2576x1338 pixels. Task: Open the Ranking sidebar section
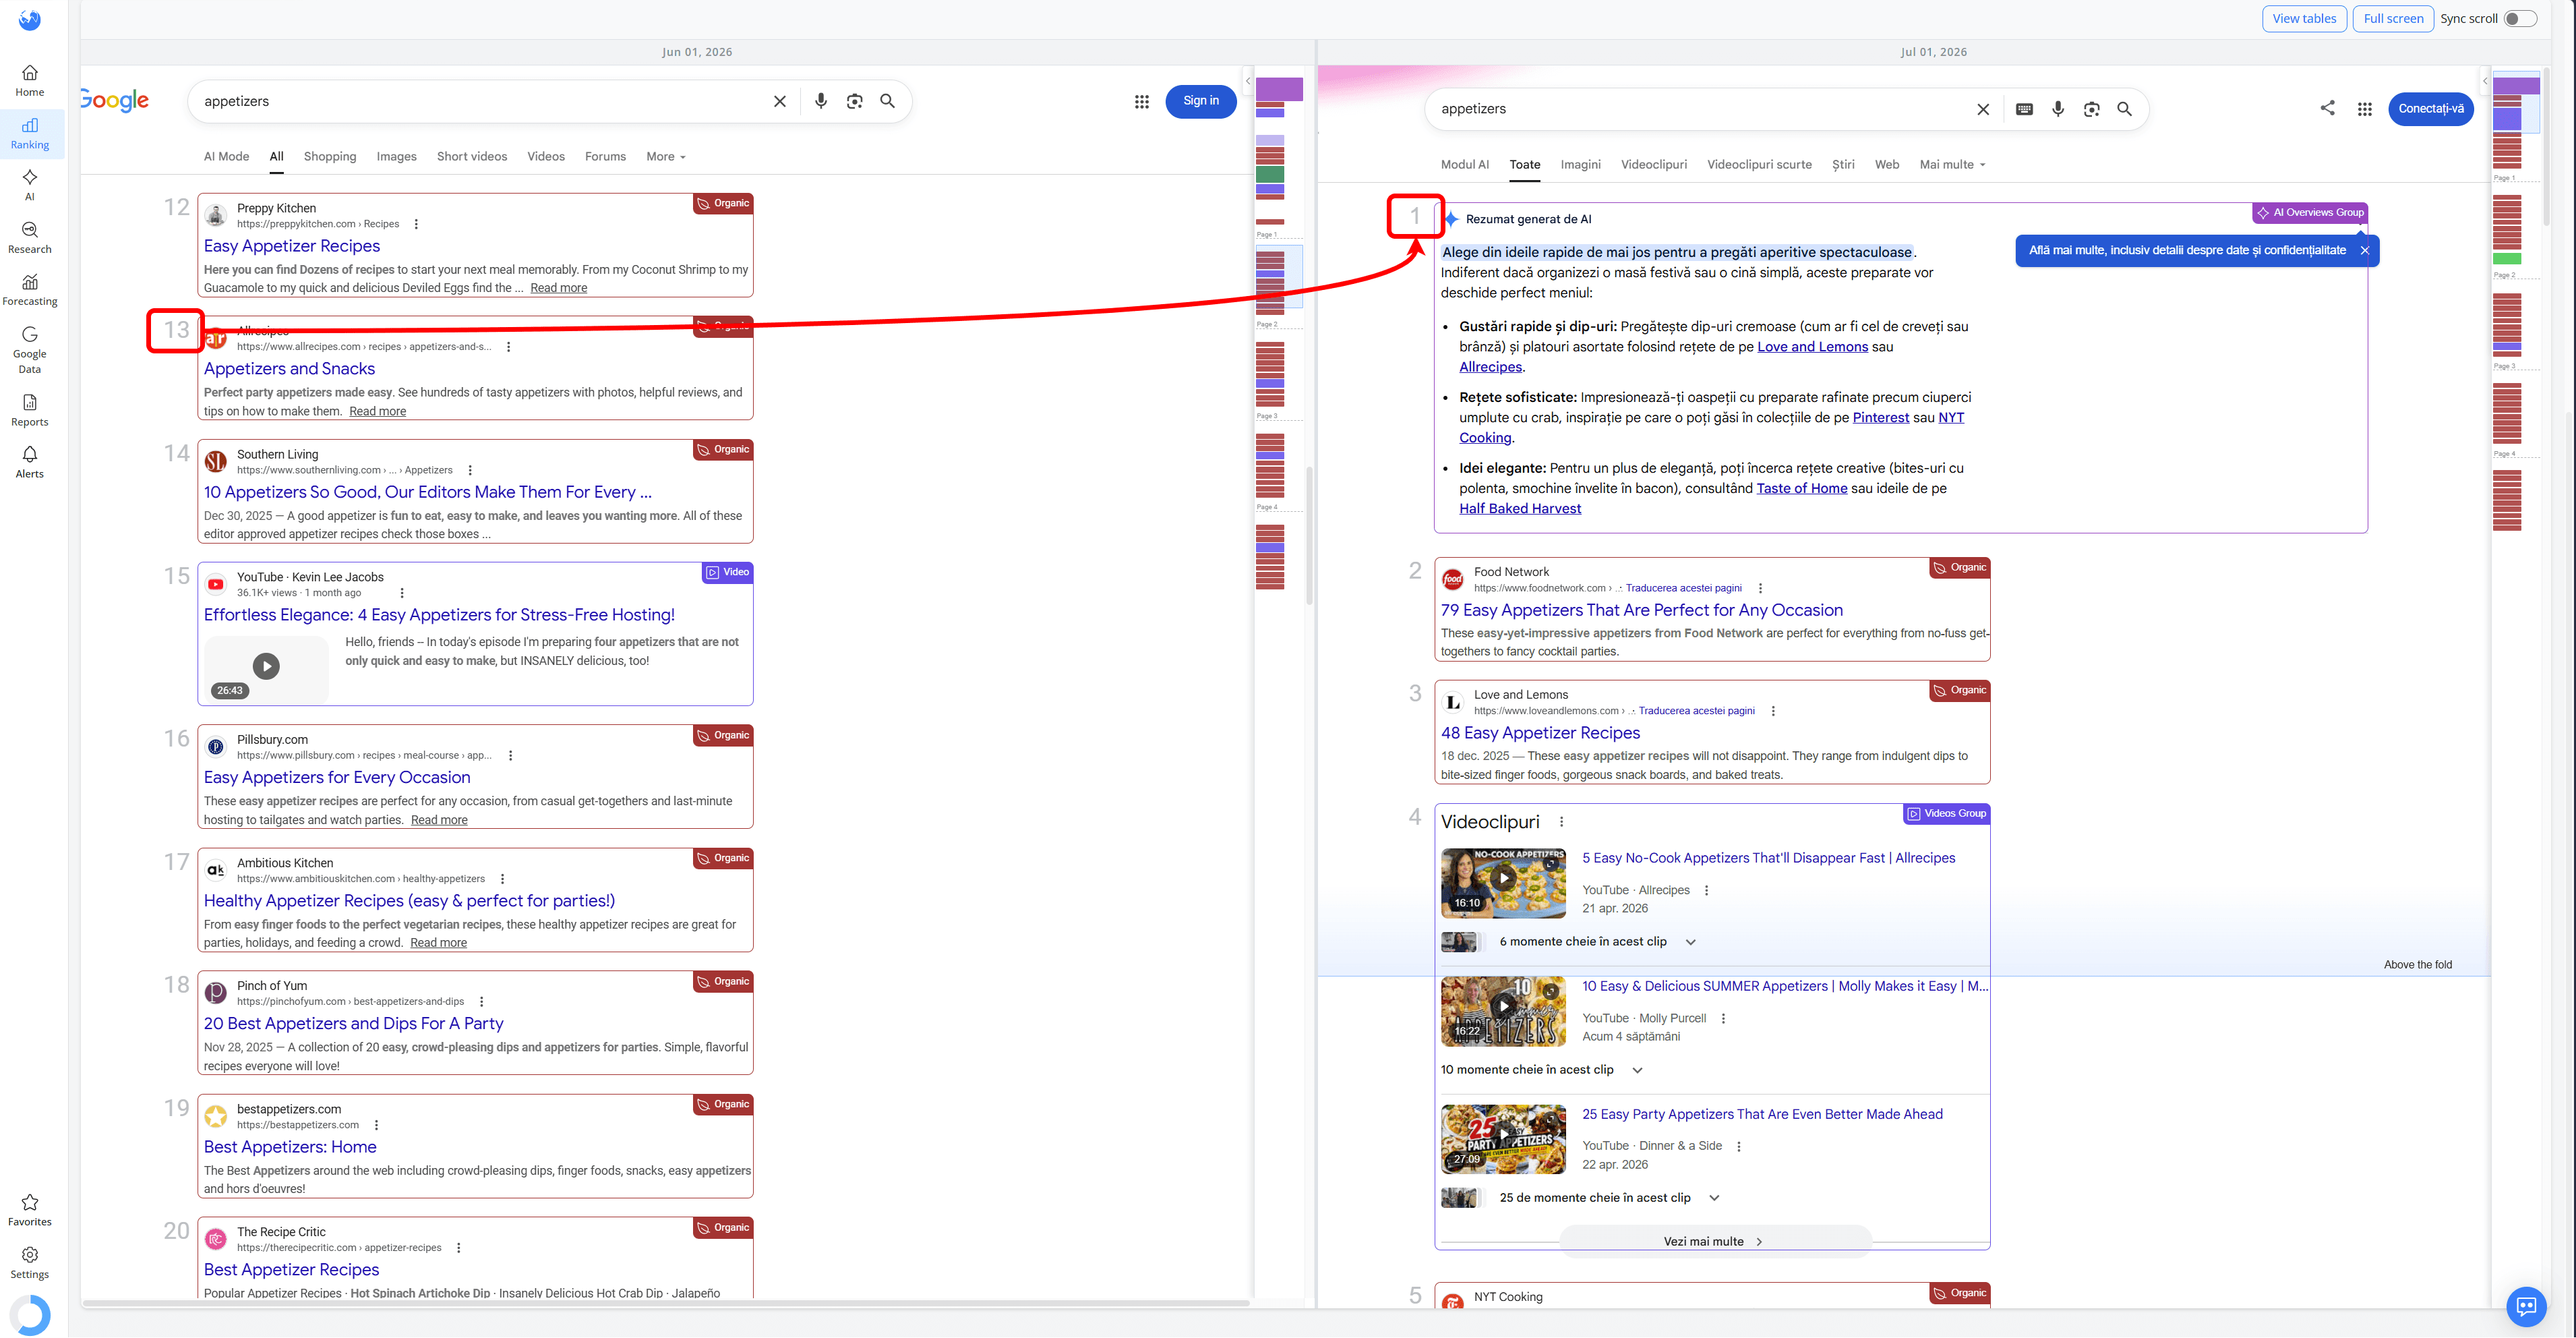pyautogui.click(x=30, y=134)
